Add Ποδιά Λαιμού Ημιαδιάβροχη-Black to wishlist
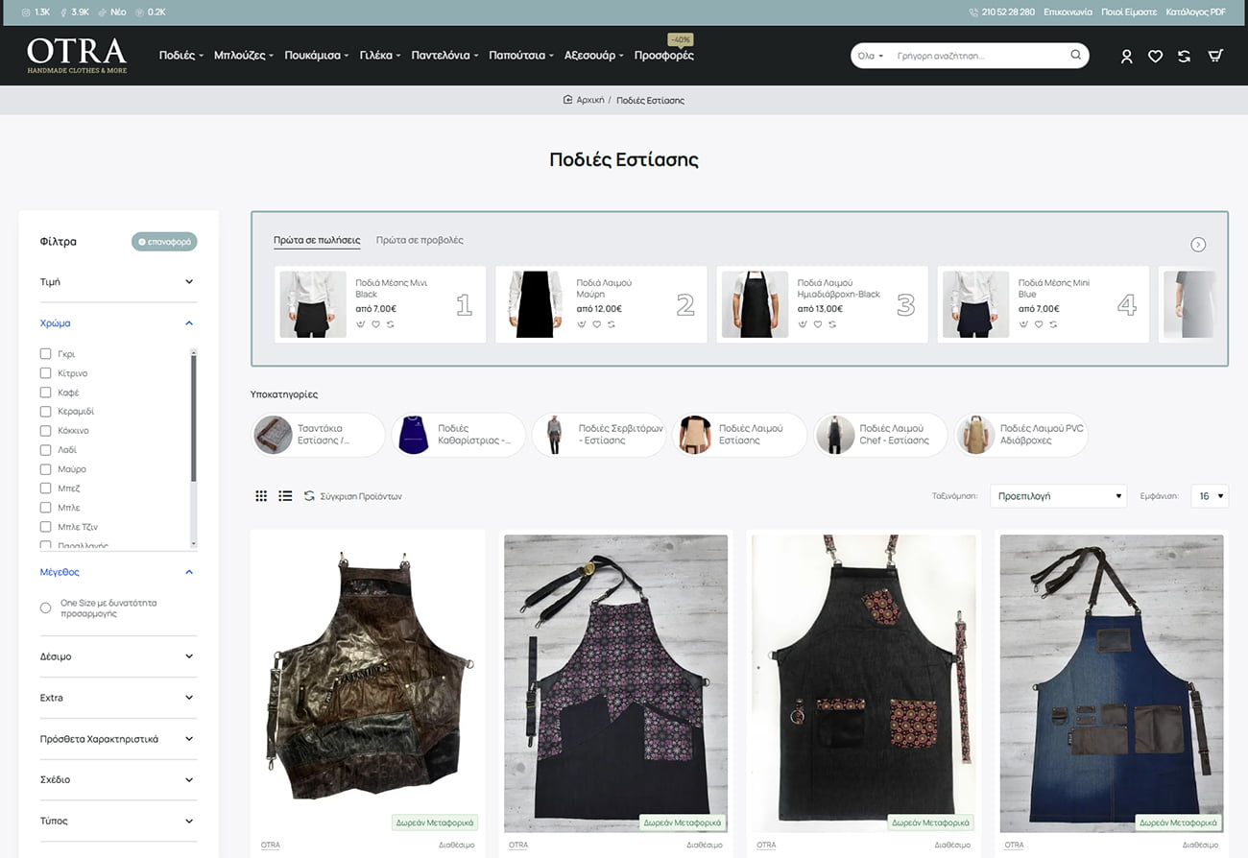The image size is (1248, 858). coord(817,324)
